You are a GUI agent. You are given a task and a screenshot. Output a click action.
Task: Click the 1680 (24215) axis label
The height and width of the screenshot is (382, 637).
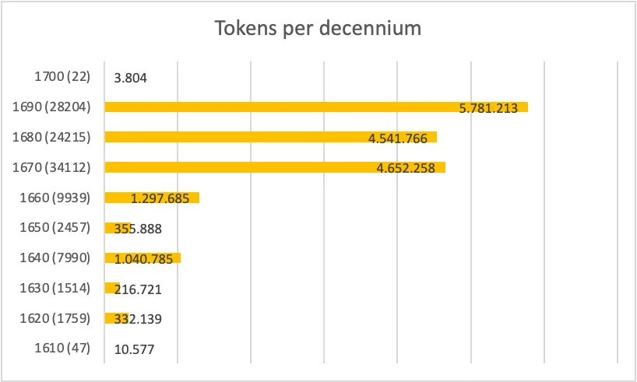(x=52, y=137)
